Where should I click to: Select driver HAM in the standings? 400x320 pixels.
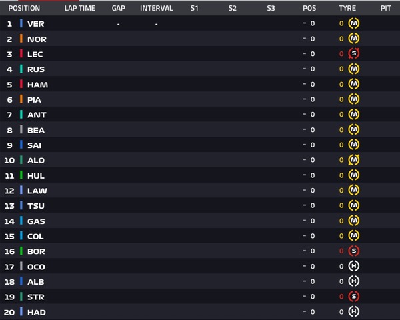37,85
